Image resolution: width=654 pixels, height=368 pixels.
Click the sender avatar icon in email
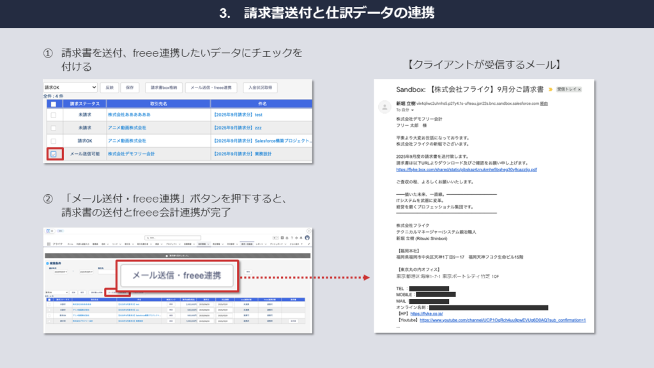[x=384, y=106]
